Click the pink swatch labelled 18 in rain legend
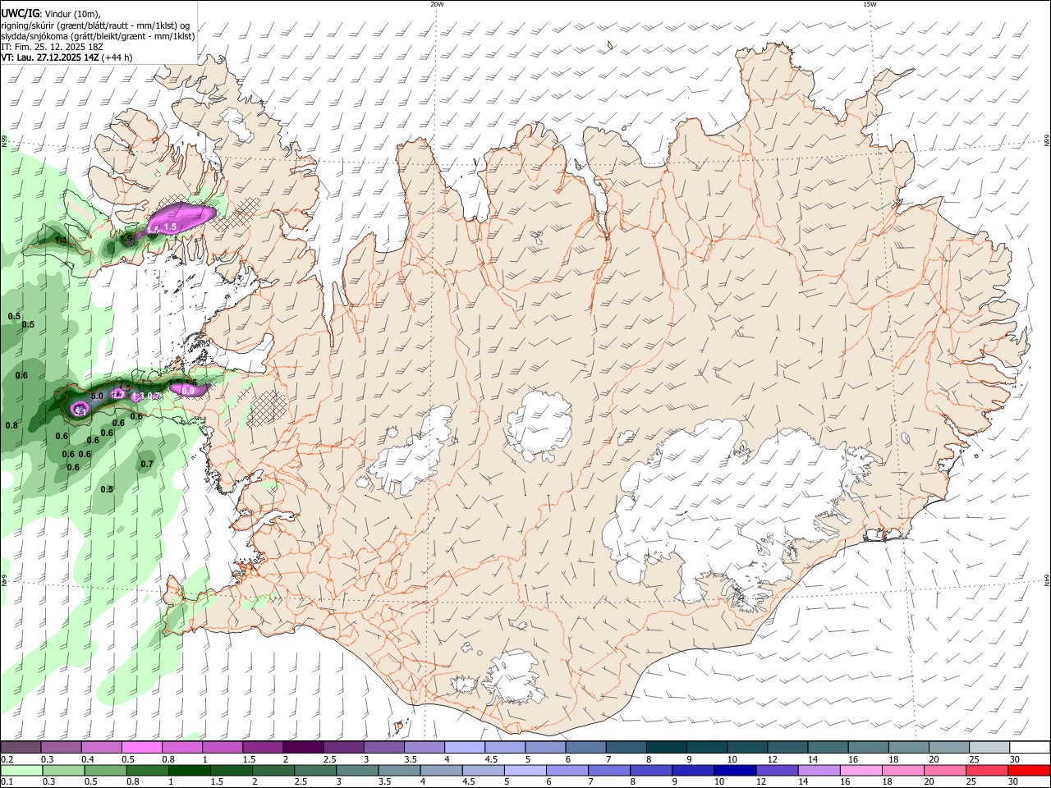This screenshot has width=1051, height=788. 903,770
